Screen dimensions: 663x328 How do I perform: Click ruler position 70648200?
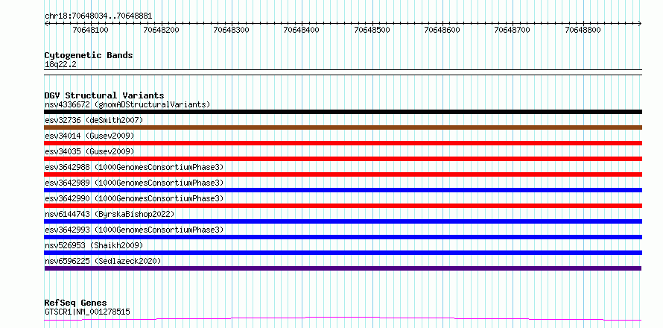click(161, 30)
